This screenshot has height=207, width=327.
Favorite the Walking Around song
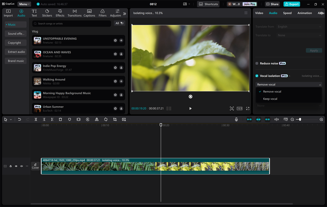[115, 81]
